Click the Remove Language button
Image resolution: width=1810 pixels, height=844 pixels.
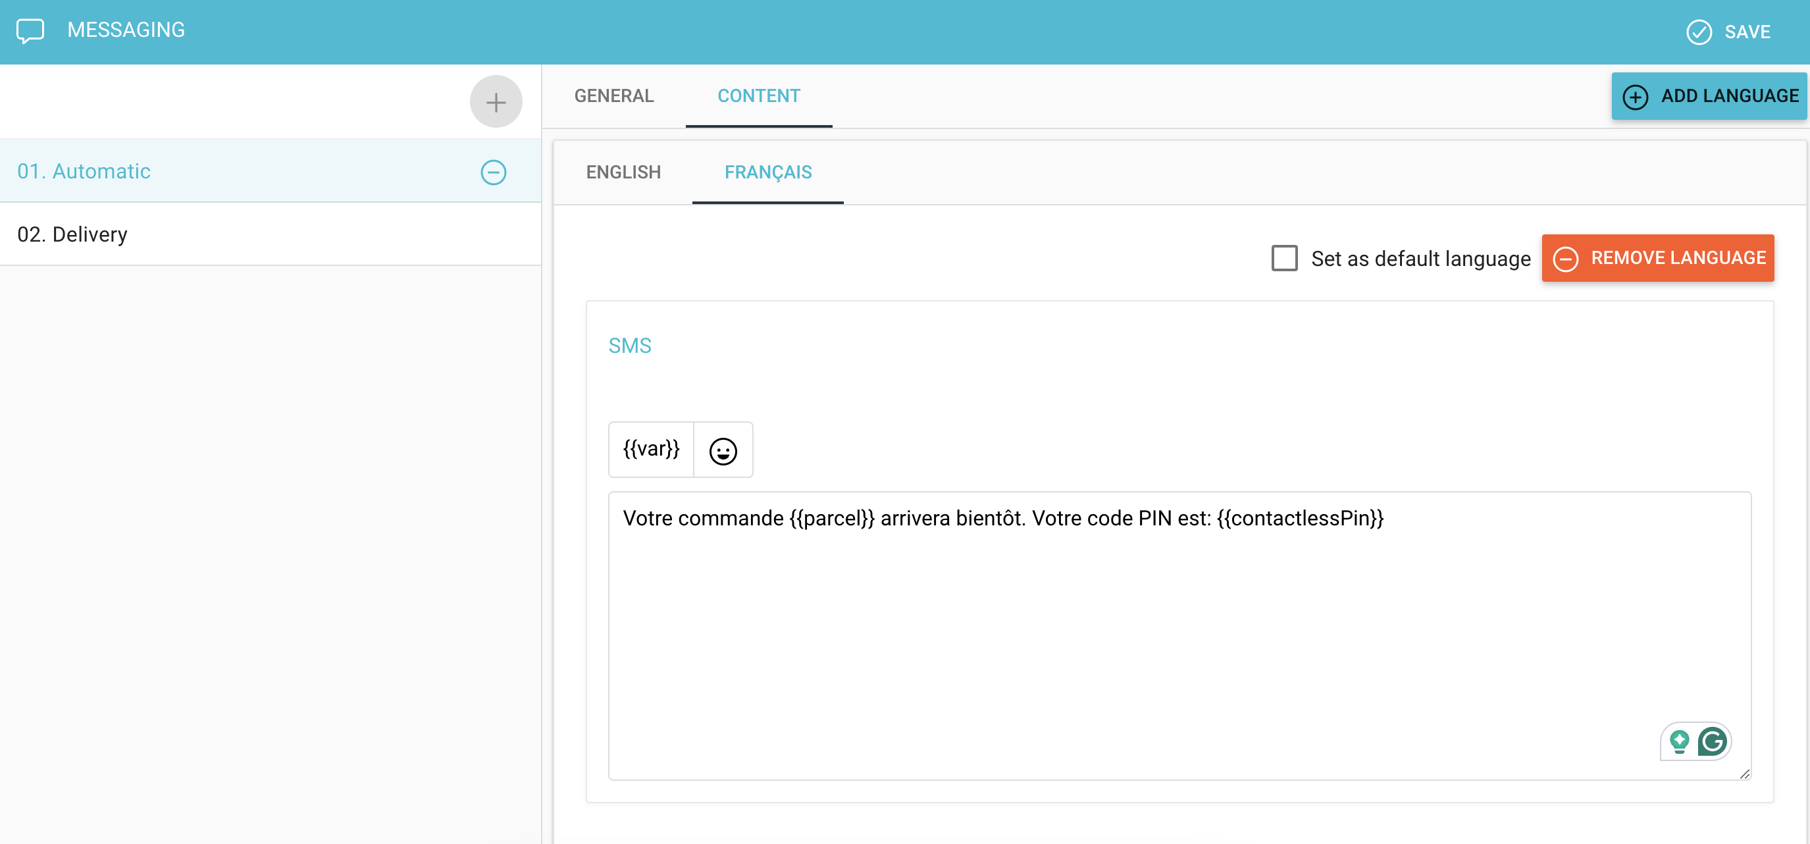click(1657, 258)
